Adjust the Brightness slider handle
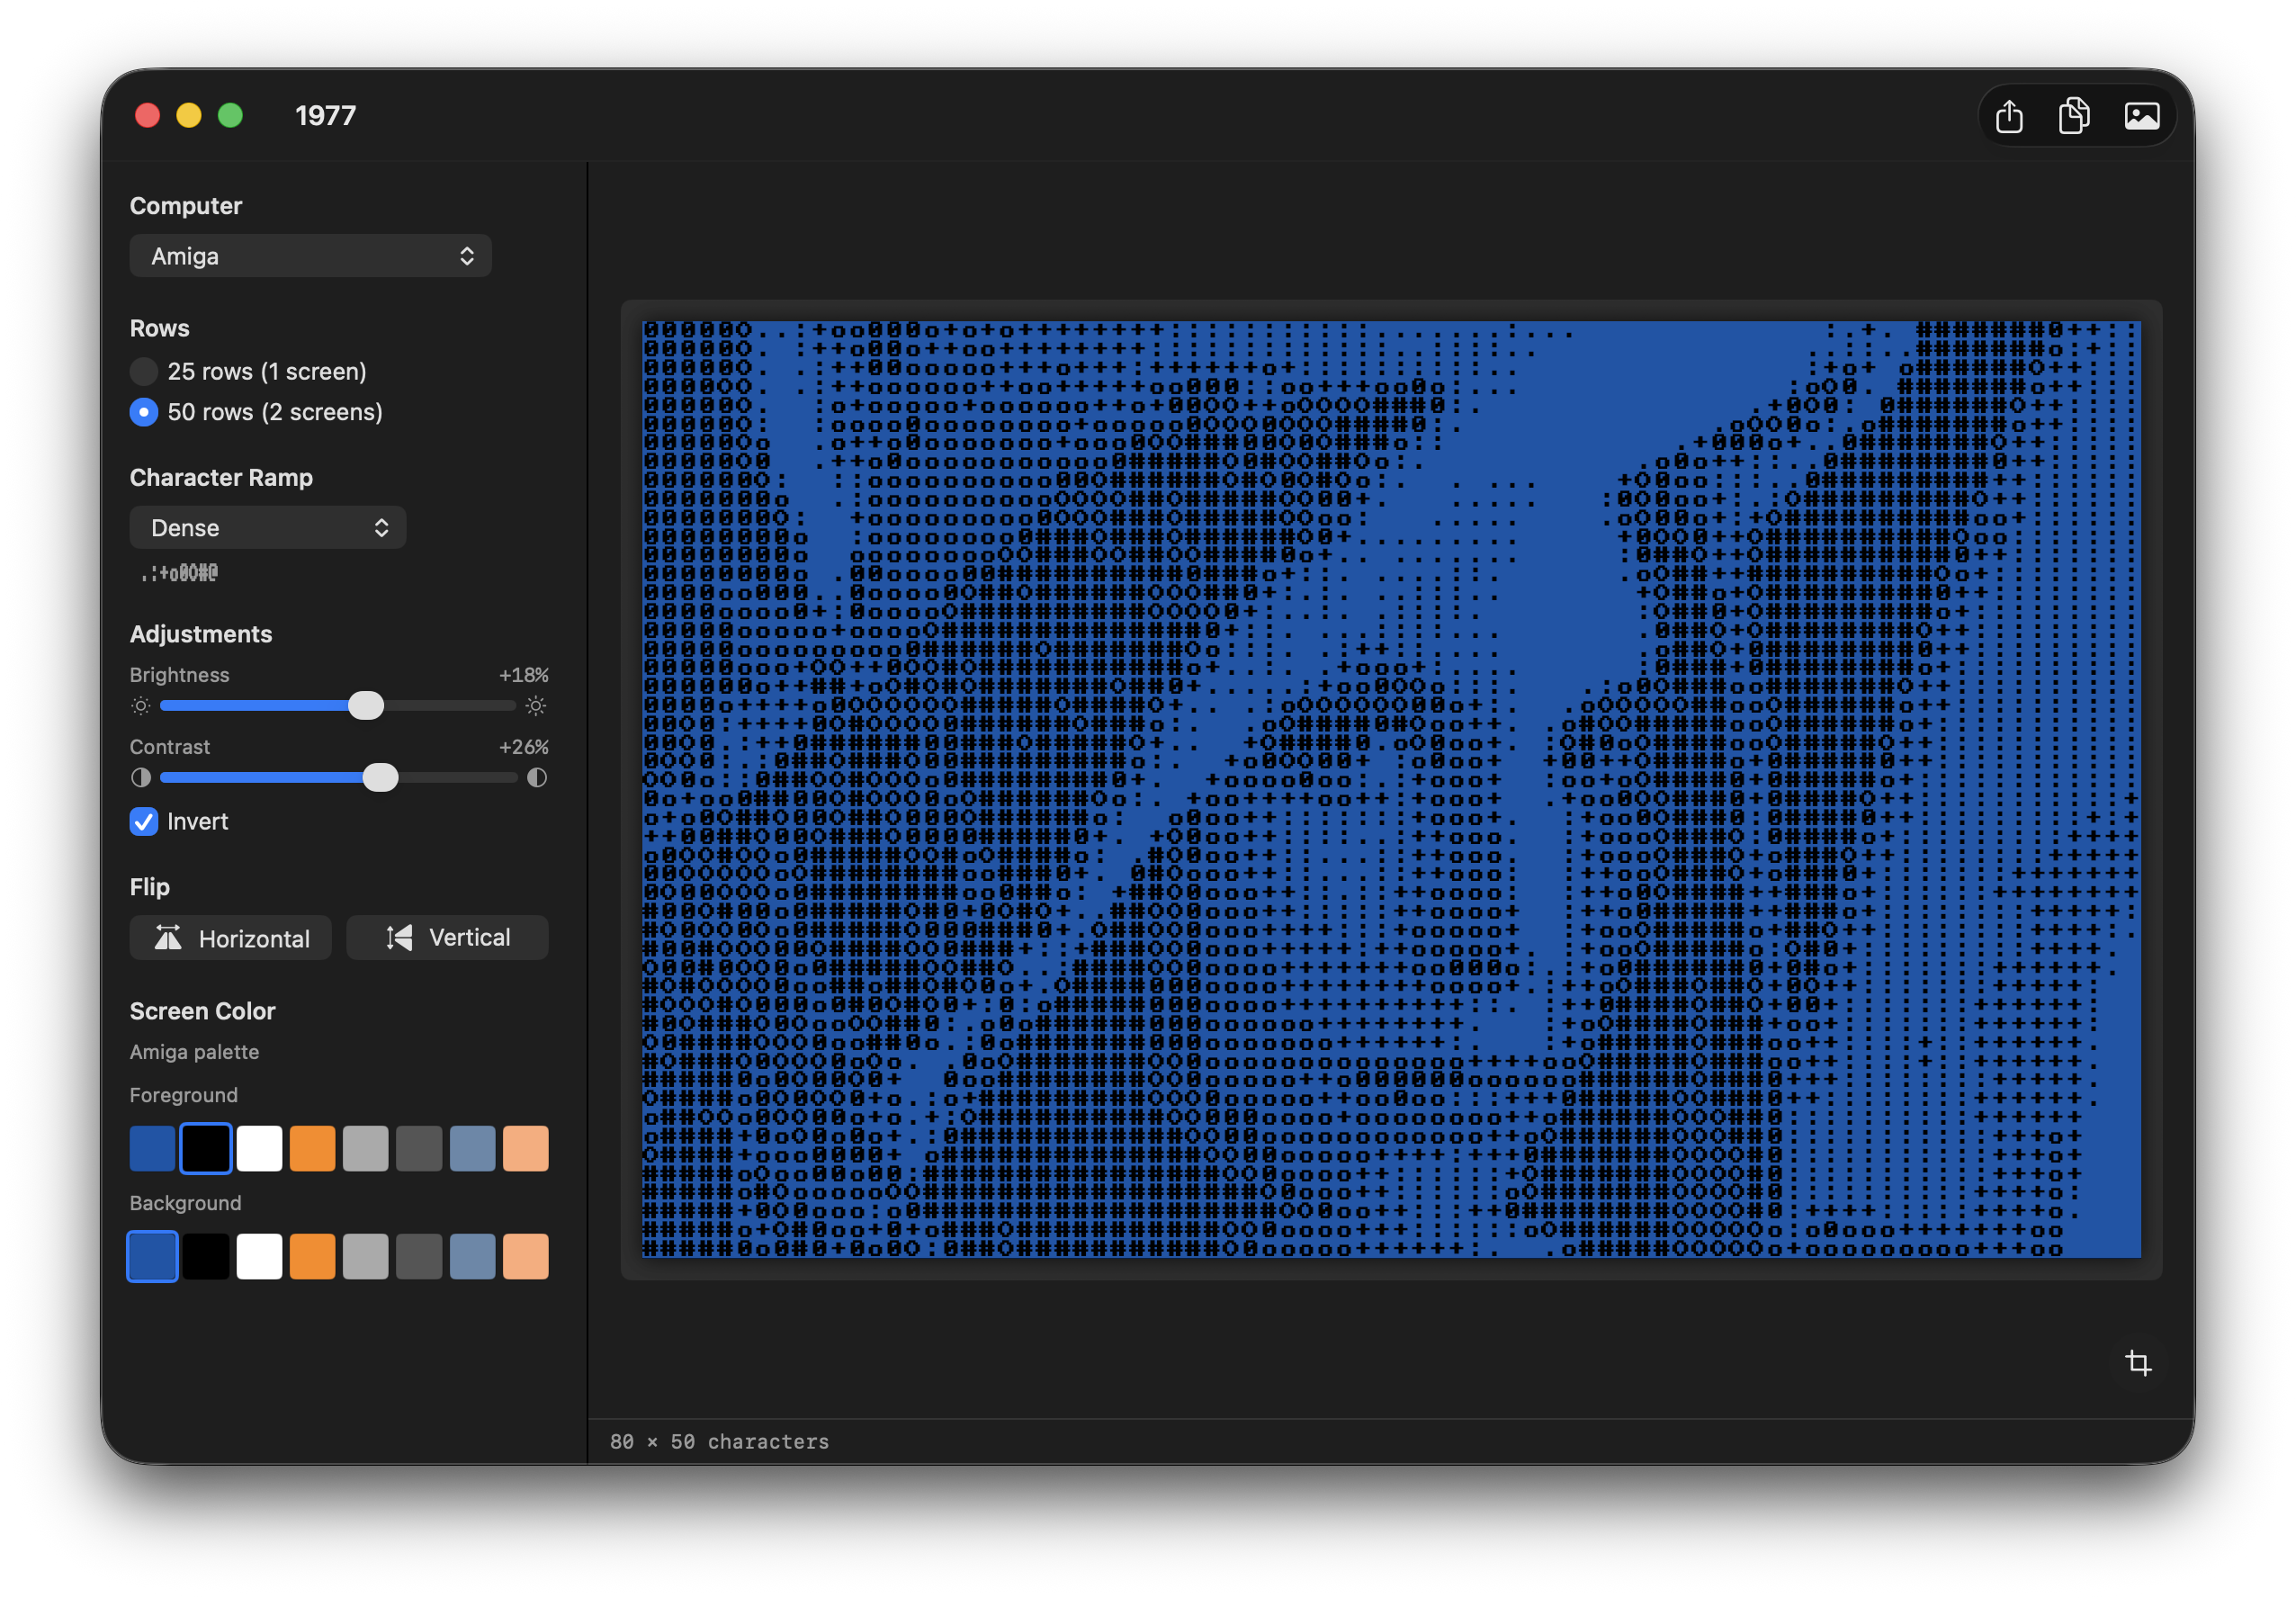2296x1598 pixels. click(x=366, y=706)
